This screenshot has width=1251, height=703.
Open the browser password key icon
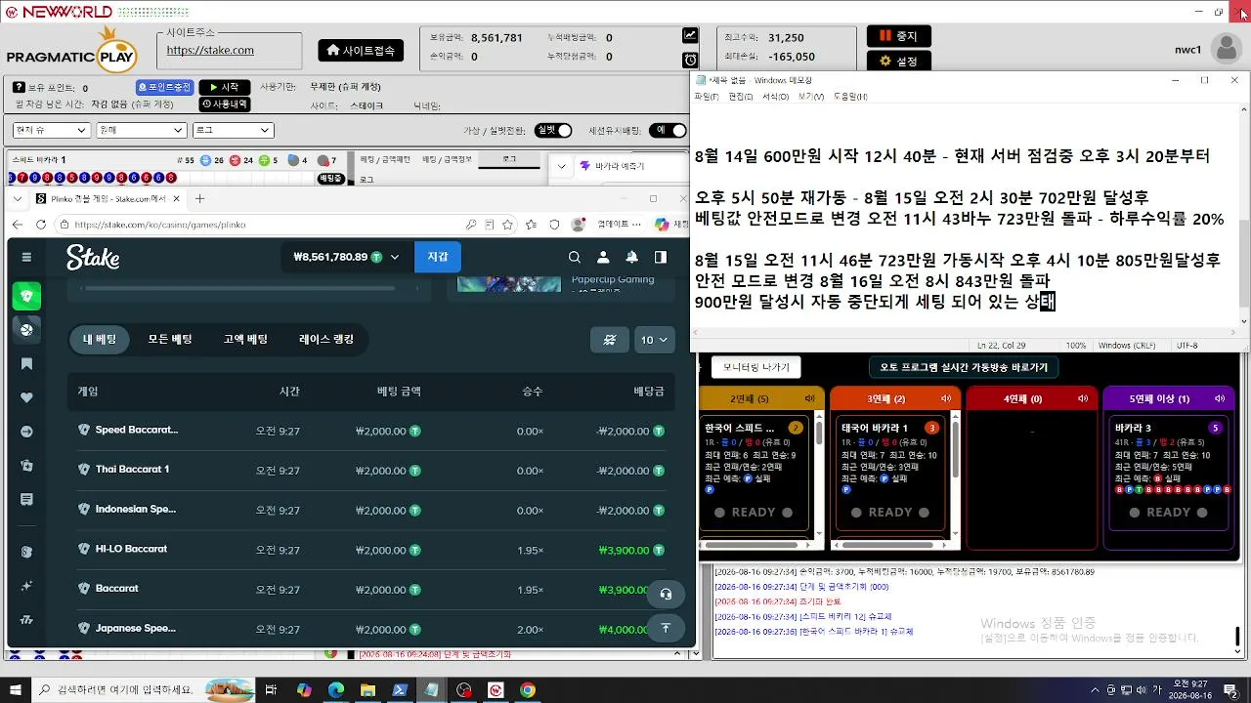tap(472, 225)
